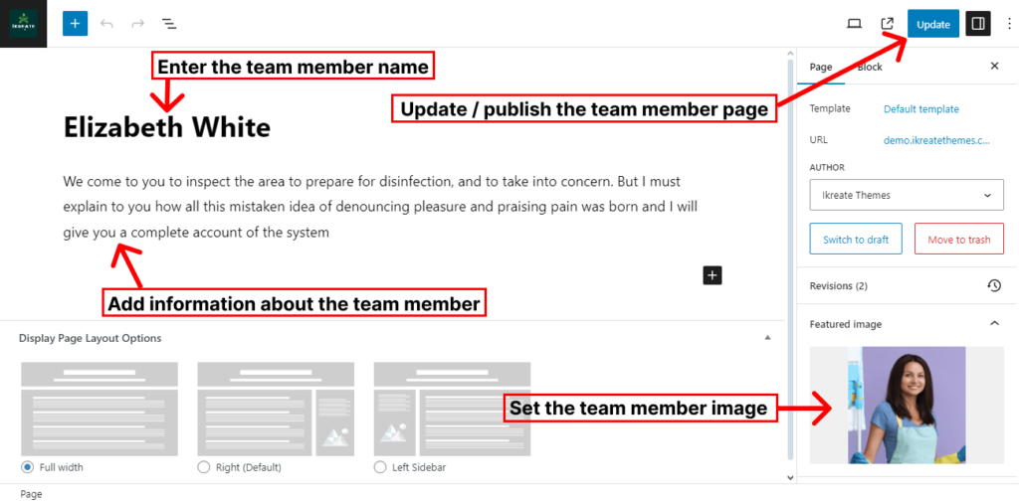Click the Redo arrow icon
The height and width of the screenshot is (503, 1019).
coord(137,24)
